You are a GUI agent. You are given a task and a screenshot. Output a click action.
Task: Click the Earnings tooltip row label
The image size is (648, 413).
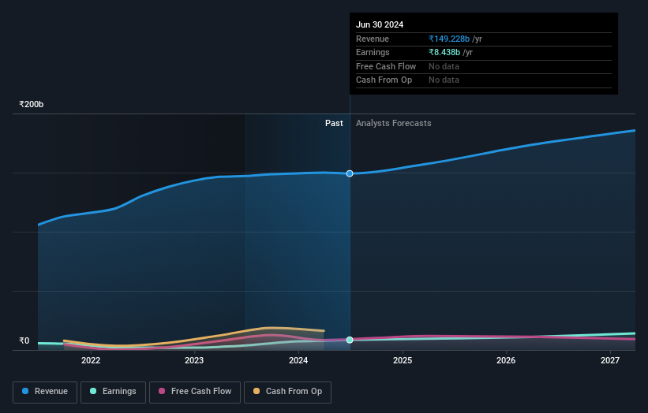pos(373,52)
